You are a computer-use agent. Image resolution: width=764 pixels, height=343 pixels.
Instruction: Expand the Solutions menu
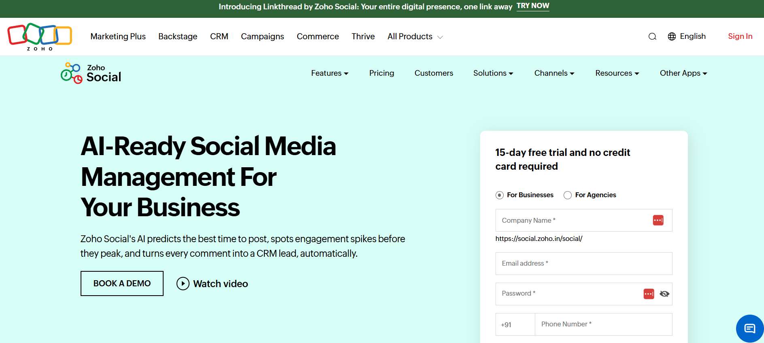(493, 73)
